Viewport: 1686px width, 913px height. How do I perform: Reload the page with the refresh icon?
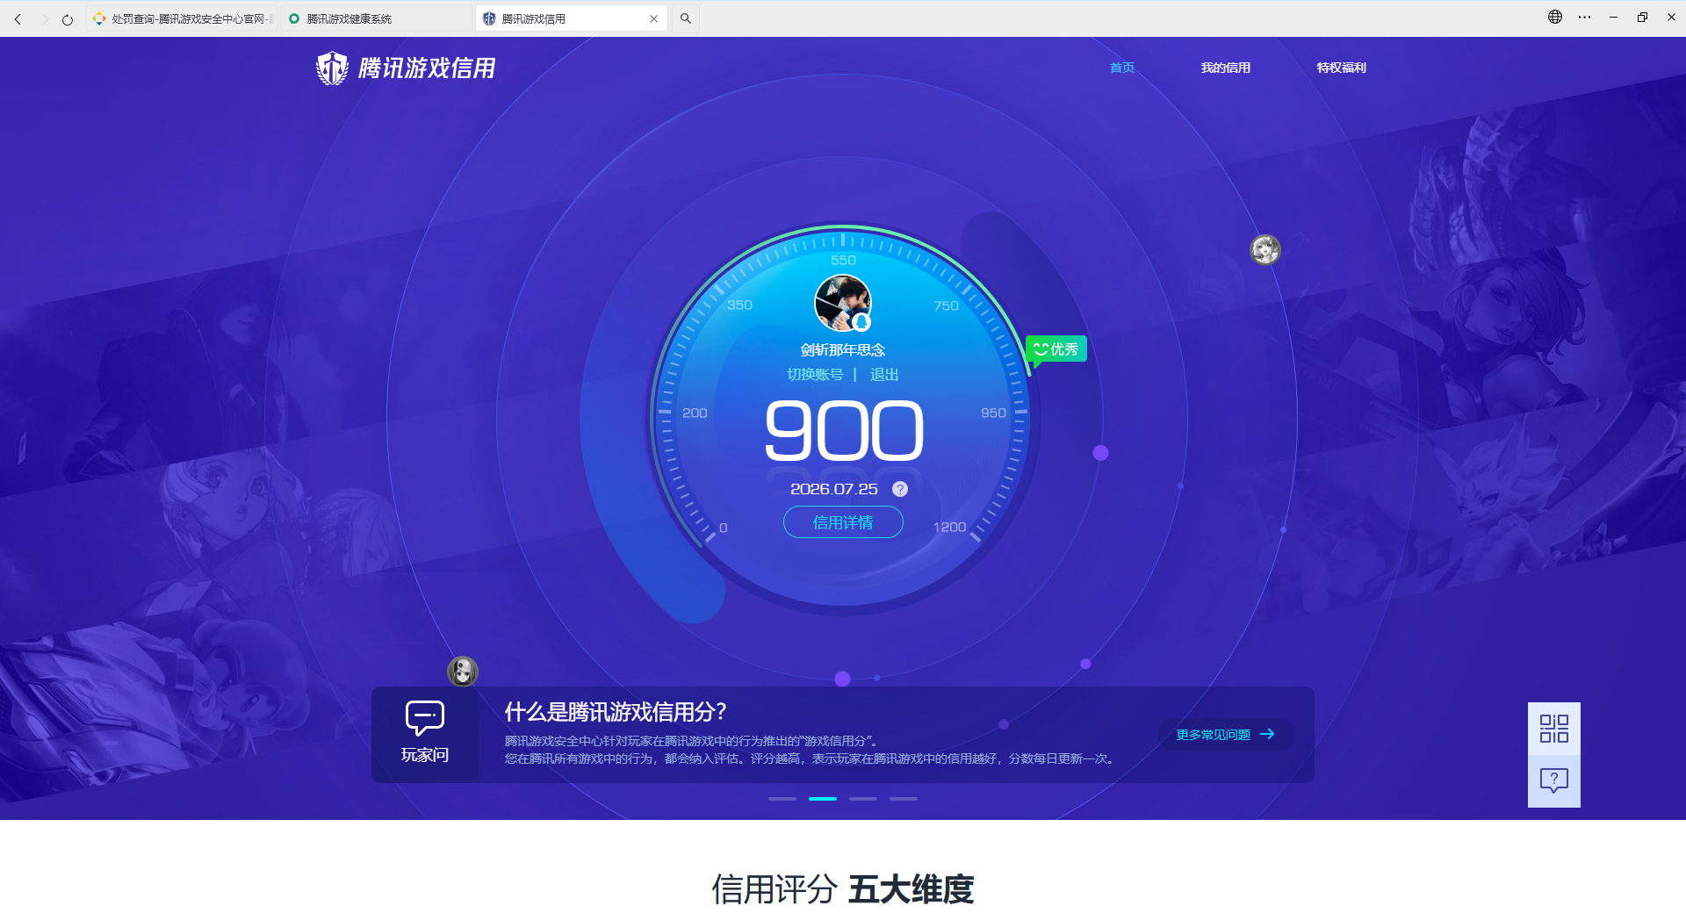tap(68, 18)
